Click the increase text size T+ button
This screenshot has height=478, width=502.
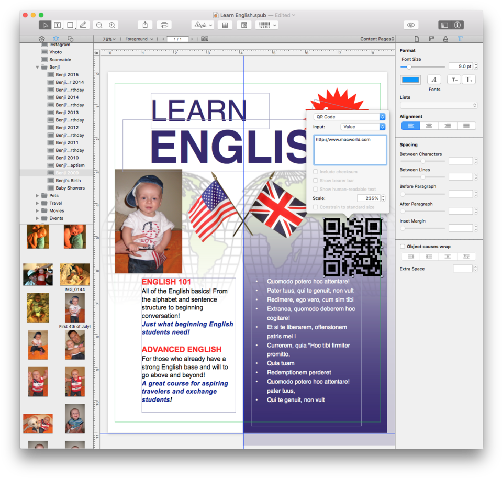(x=468, y=80)
